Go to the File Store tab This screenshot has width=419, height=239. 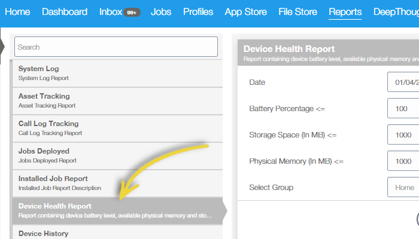pyautogui.click(x=297, y=12)
